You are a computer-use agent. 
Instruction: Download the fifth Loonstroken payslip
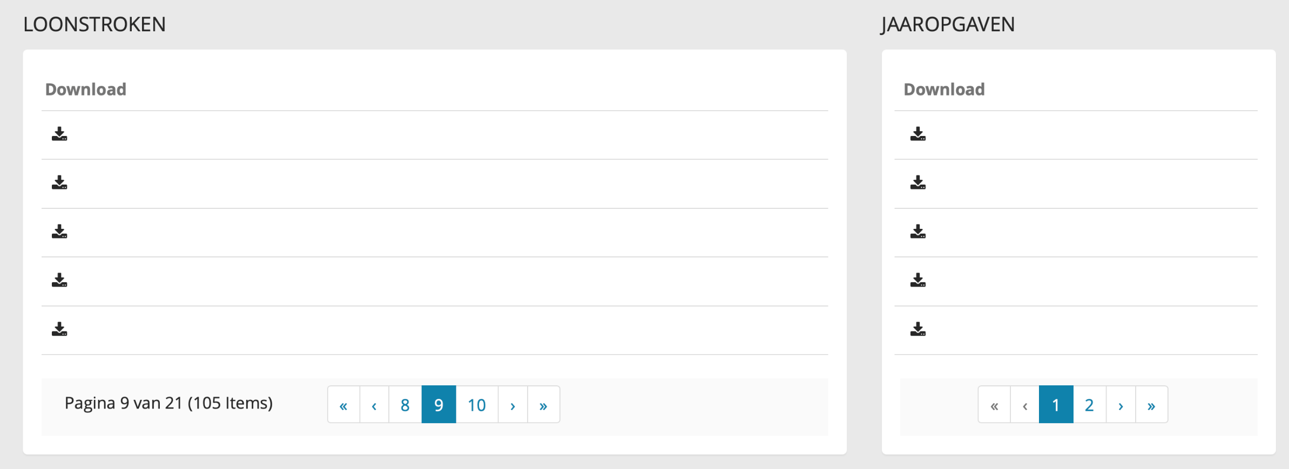pos(59,329)
